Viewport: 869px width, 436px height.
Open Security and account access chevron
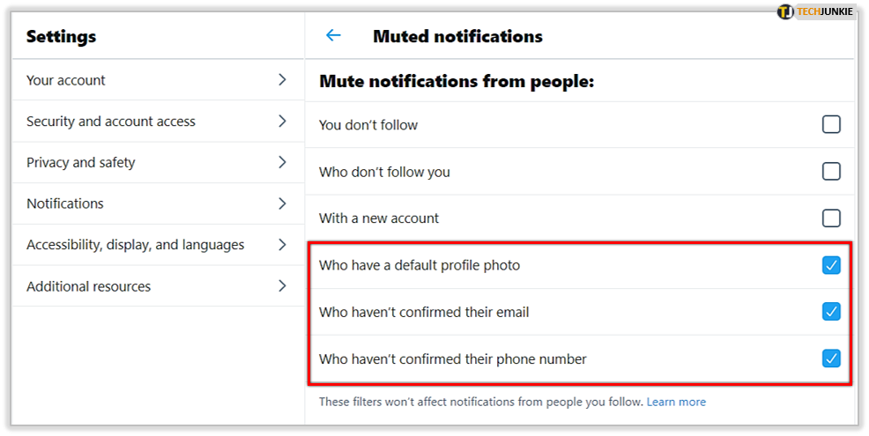(282, 122)
